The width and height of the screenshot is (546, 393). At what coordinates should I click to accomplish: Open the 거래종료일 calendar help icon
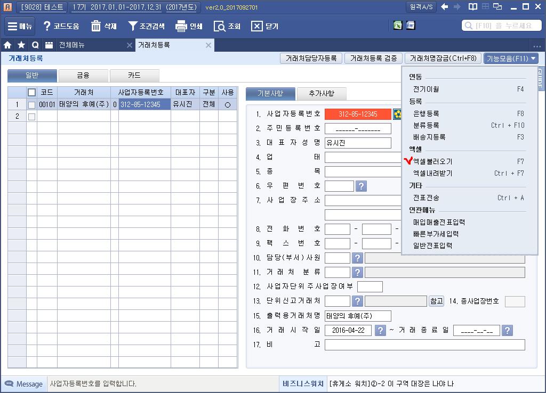pos(508,330)
